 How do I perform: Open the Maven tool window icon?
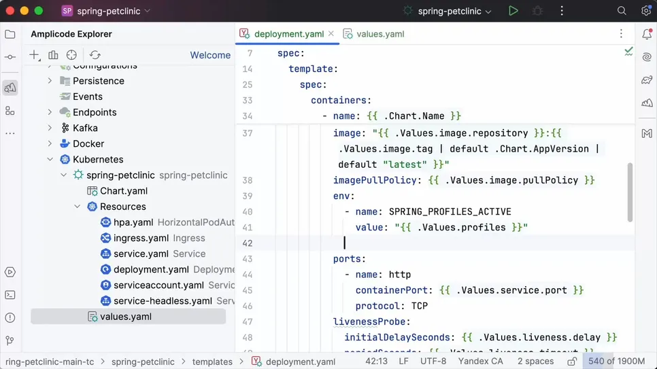tap(647, 134)
